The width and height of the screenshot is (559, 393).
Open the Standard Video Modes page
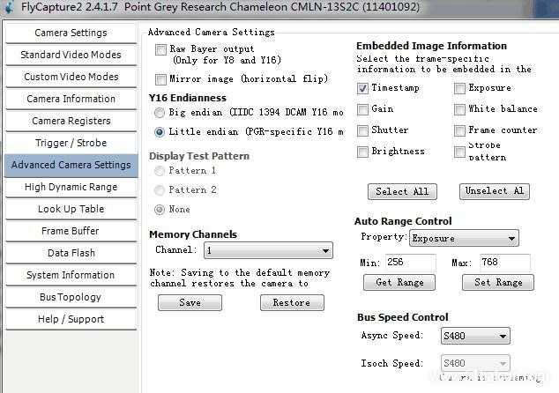coord(71,55)
